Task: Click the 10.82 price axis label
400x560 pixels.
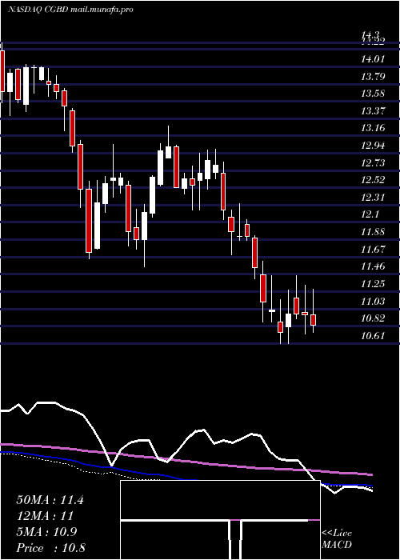Action: [373, 318]
